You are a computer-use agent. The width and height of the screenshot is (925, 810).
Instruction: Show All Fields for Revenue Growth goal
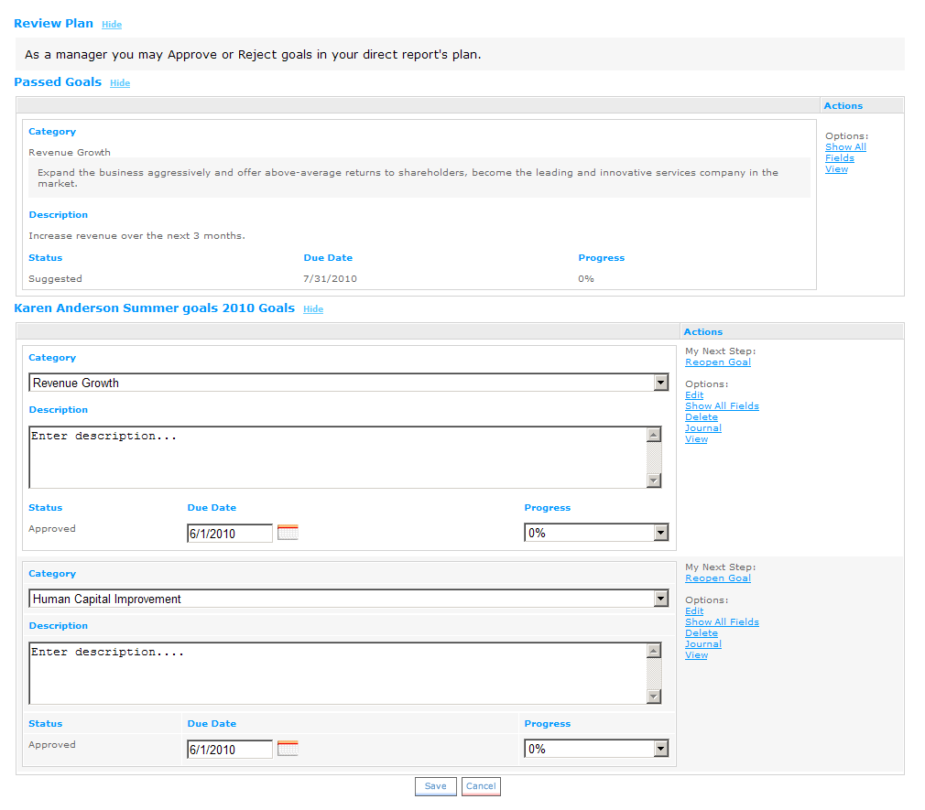point(722,405)
